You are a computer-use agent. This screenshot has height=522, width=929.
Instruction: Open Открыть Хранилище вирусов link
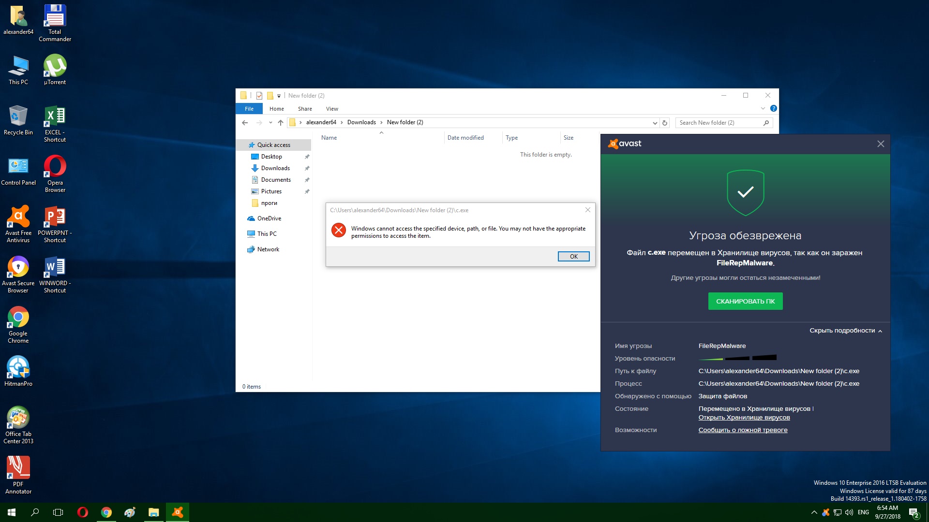[x=744, y=418]
